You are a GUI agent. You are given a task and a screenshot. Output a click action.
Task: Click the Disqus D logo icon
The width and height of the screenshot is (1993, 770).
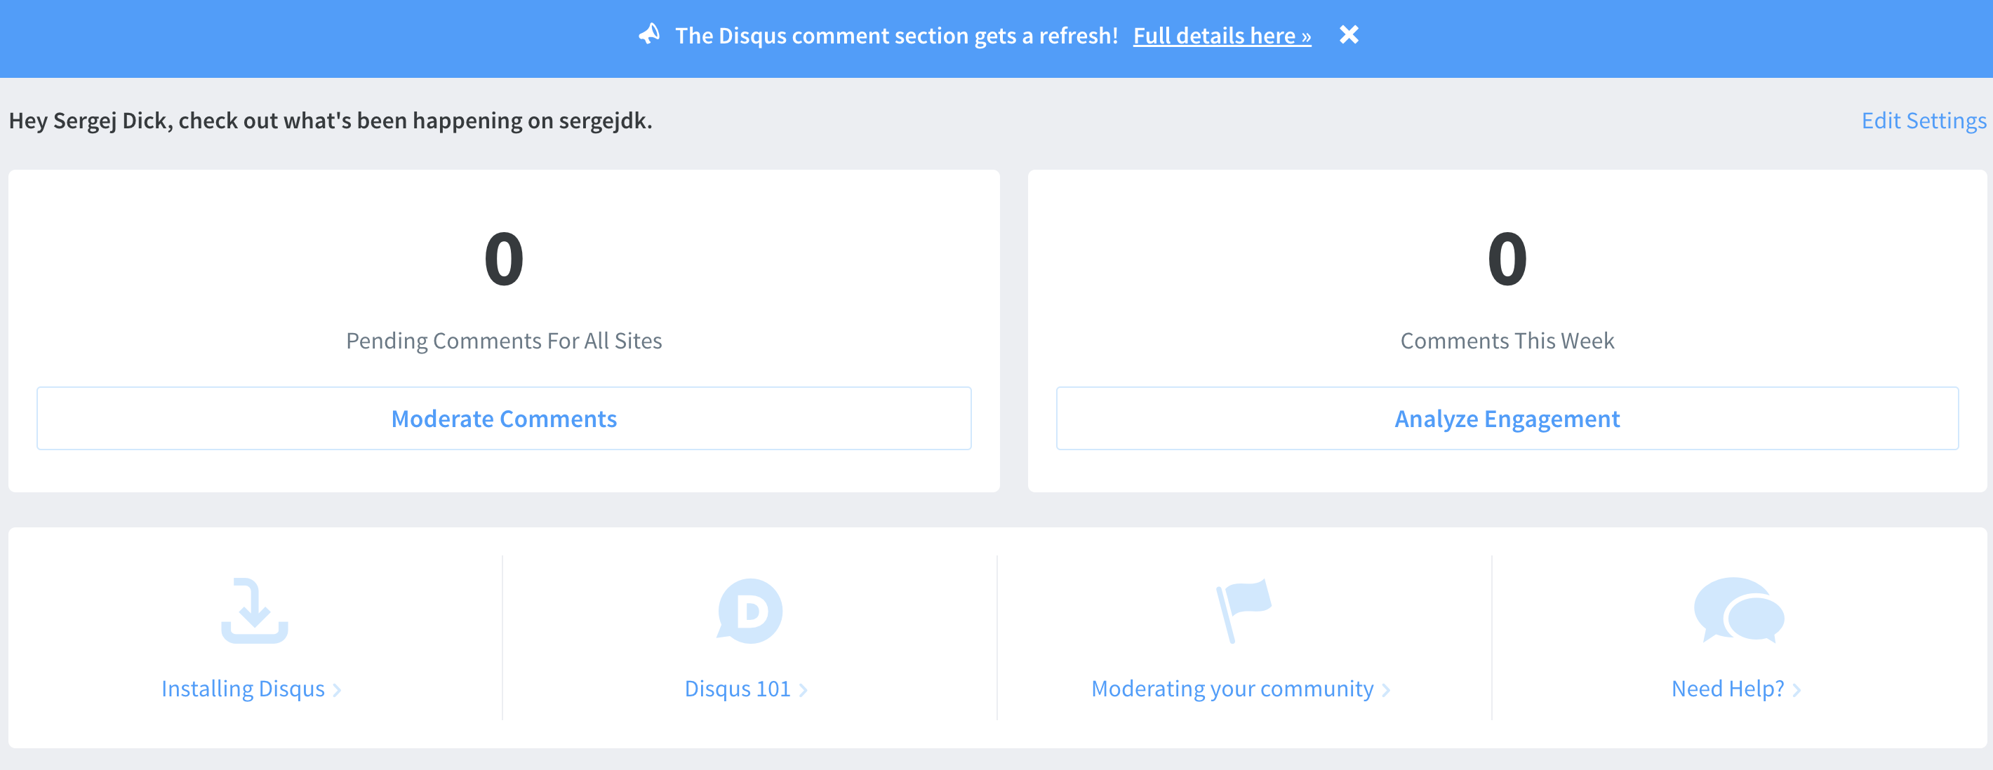[x=749, y=611]
